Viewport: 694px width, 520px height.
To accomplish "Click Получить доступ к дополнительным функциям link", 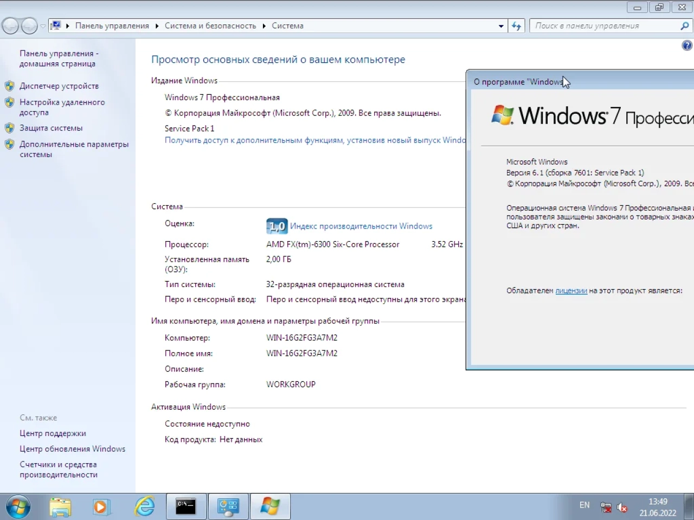I will coord(315,140).
